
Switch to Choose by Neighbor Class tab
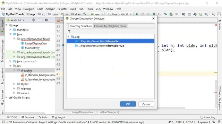coord(110,26)
